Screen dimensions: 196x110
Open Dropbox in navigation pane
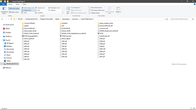8,32
